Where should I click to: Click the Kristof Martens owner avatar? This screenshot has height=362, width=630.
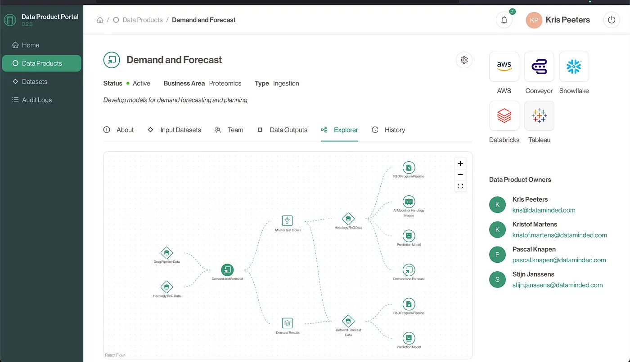point(497,230)
